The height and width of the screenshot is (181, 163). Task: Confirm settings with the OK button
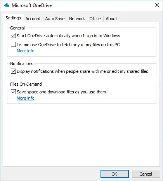click(x=114, y=174)
